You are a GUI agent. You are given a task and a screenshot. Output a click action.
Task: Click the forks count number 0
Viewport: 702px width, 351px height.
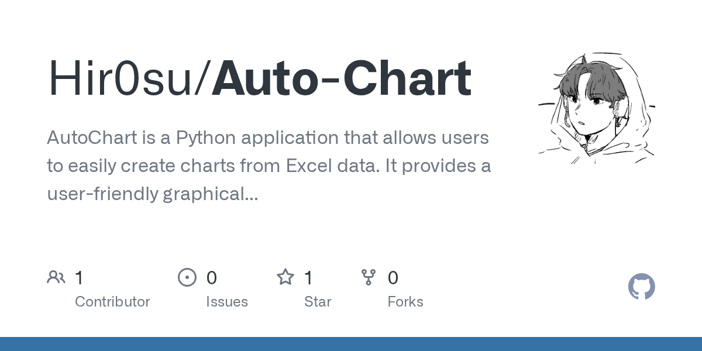(x=393, y=277)
